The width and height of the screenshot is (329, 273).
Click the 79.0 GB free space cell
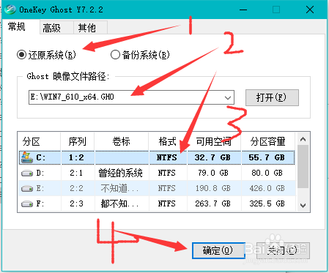coord(213,173)
